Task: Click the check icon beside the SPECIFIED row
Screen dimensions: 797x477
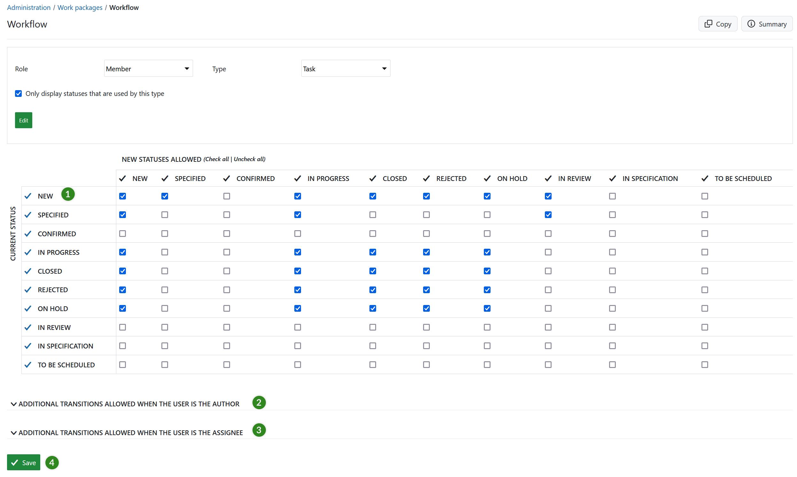Action: coord(27,215)
